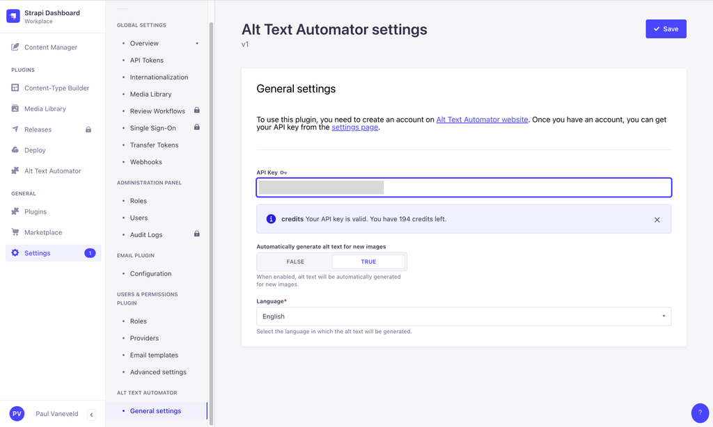Collapse the sidebar with the chevron button

click(x=91, y=414)
